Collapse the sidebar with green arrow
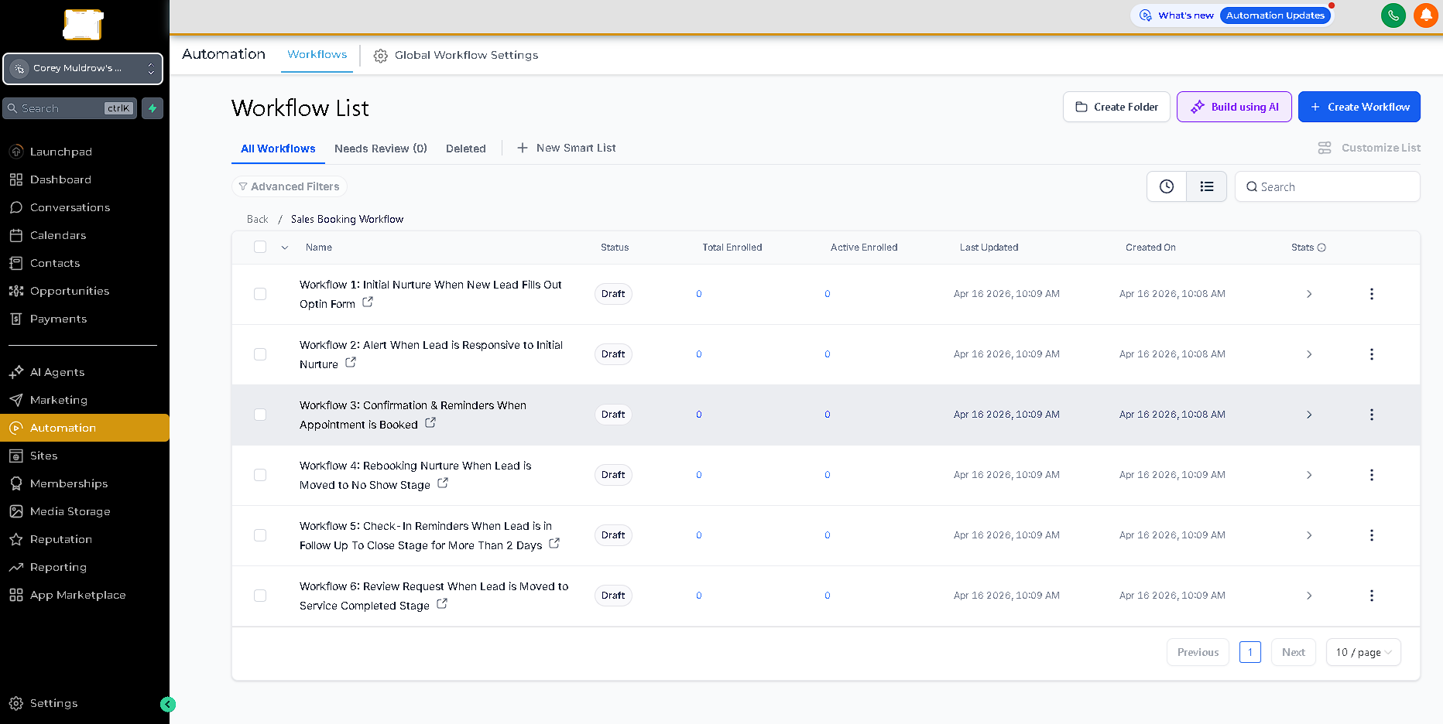This screenshot has width=1443, height=724. click(x=168, y=704)
